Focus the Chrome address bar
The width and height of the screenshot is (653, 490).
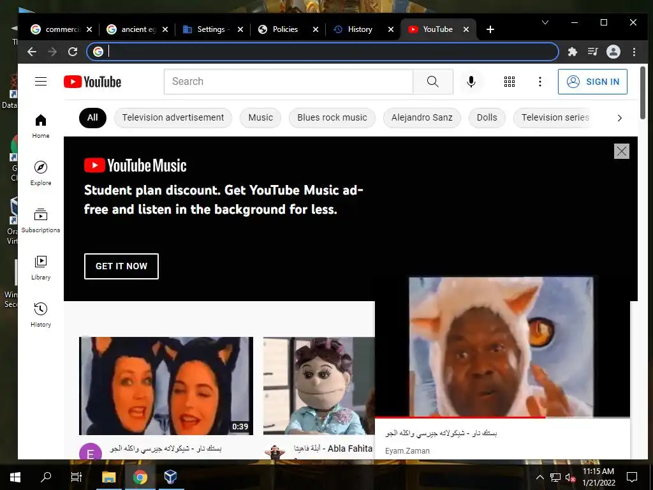click(x=323, y=52)
